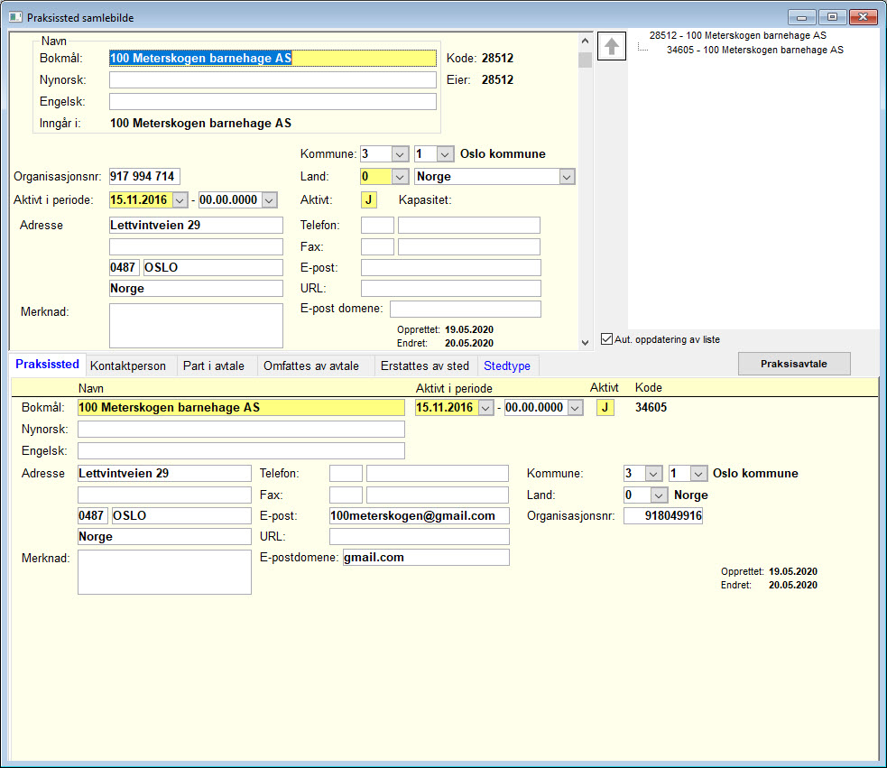Switch to the Kontaktperson tab
Image resolution: width=887 pixels, height=768 pixels.
pyautogui.click(x=128, y=365)
